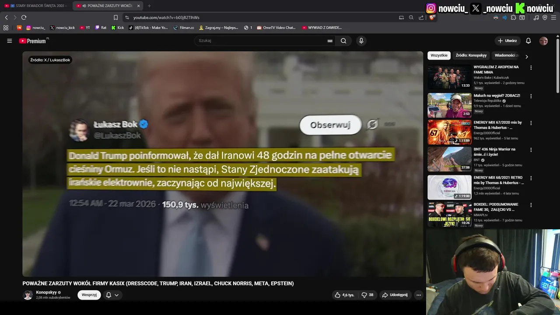The image size is (560, 315).
Task: Open Konopskyy channel name link
Action: point(46,292)
